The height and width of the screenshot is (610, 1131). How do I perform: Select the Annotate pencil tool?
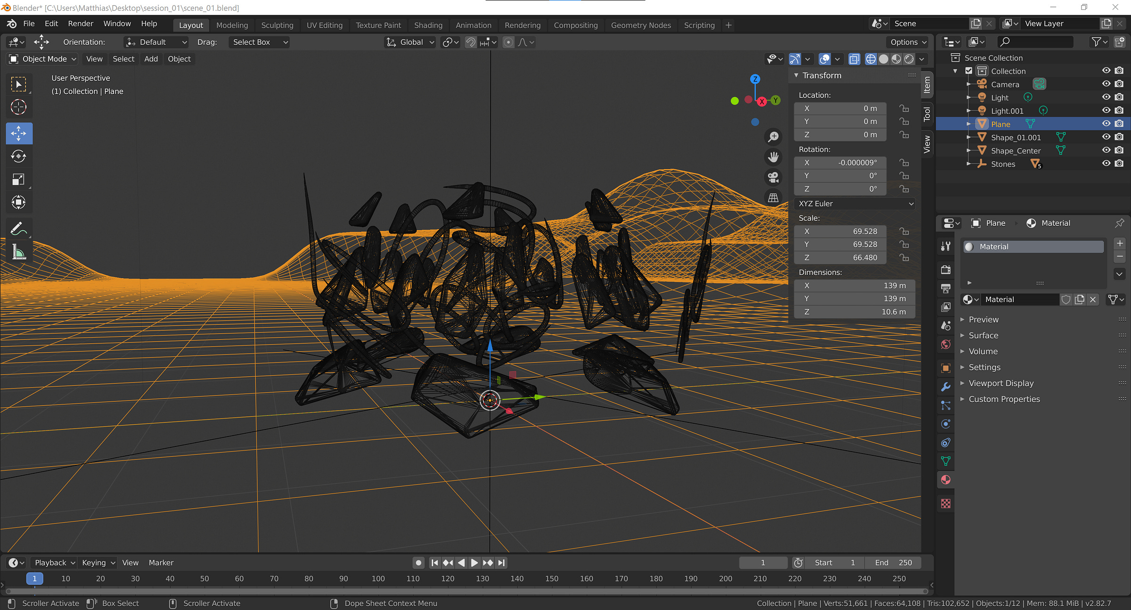click(x=18, y=229)
